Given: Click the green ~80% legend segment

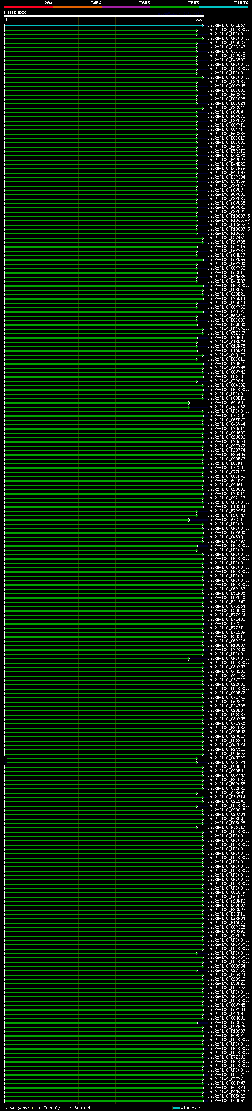Looking at the screenshot, I should [x=175, y=7].
